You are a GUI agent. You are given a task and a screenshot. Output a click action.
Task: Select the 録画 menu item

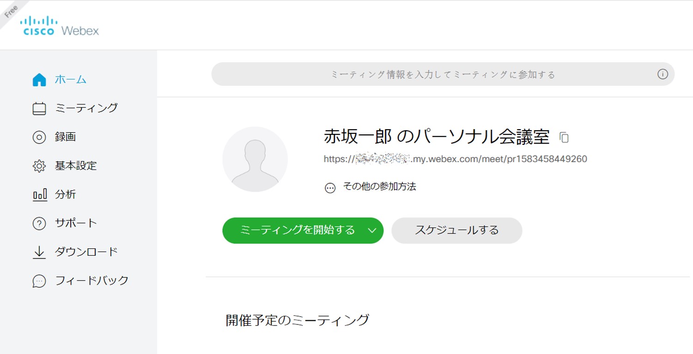pyautogui.click(x=65, y=137)
